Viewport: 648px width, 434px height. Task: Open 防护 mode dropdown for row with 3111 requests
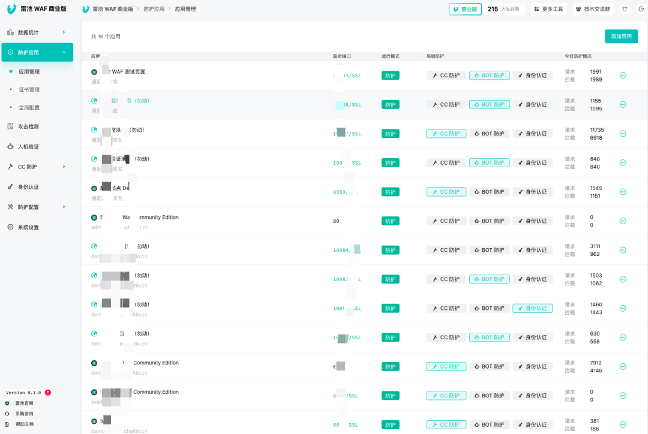point(390,250)
